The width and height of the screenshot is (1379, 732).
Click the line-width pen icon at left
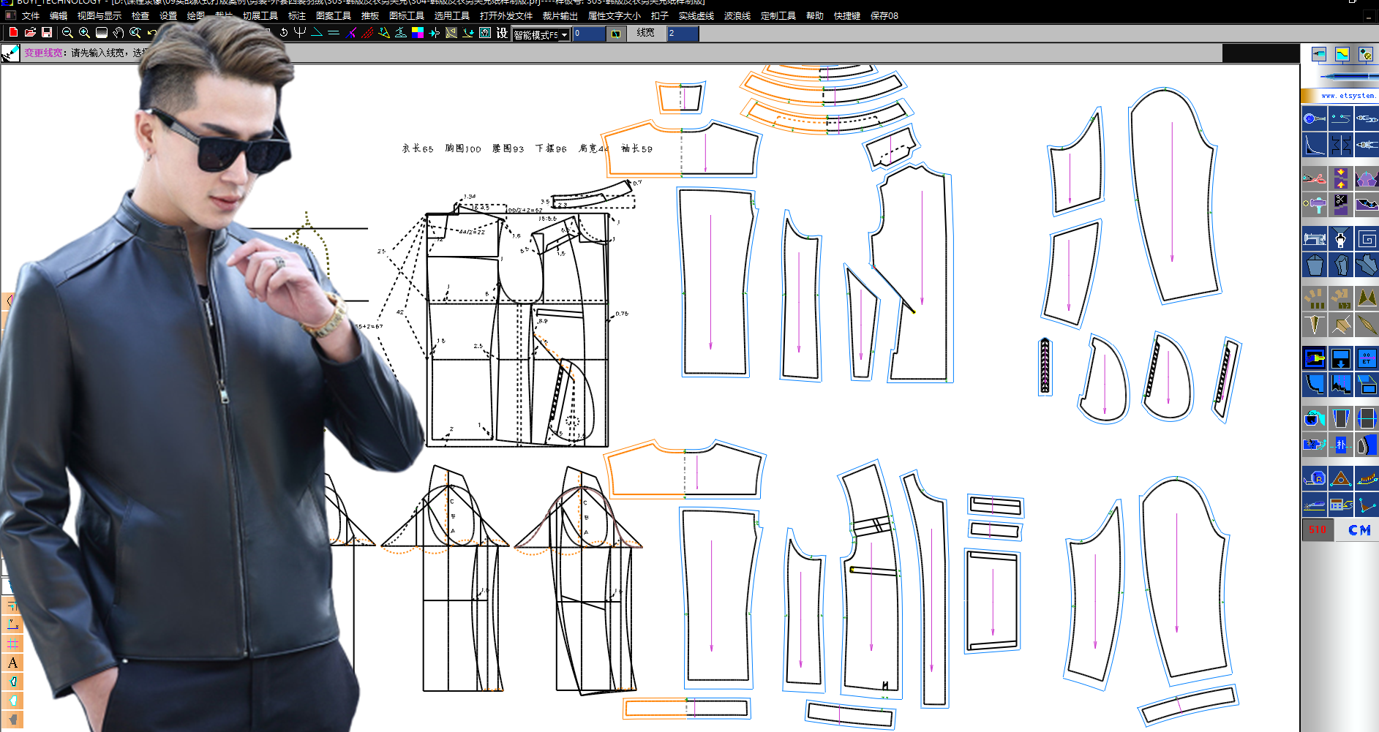pos(10,53)
